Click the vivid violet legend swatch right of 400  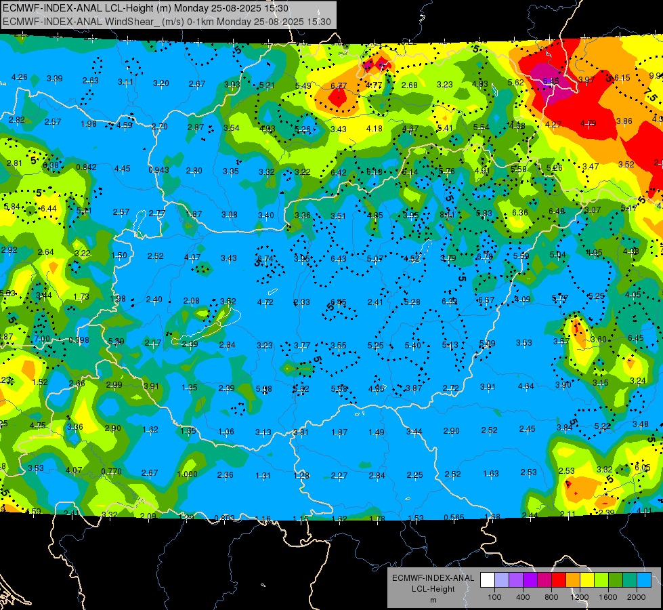point(530,579)
